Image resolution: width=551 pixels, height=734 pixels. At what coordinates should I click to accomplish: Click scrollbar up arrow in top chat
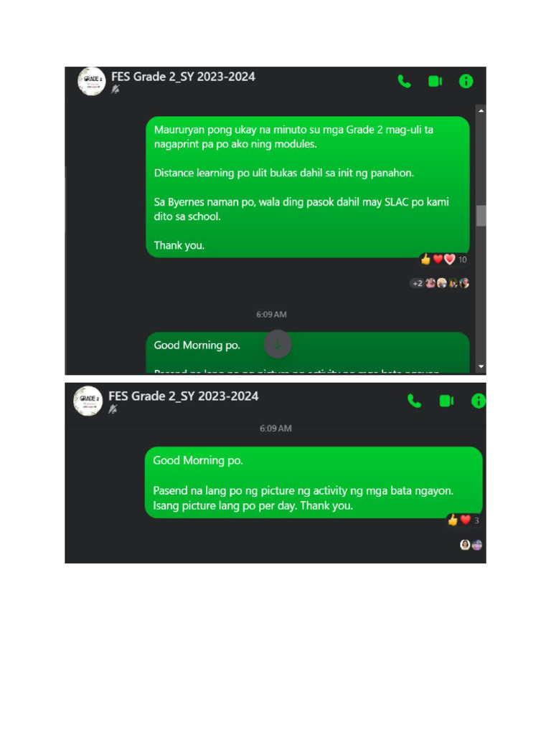481,110
